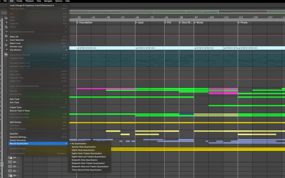Toggle Activate Loop in Edit menu
285x178 pixels.
(x=16, y=46)
